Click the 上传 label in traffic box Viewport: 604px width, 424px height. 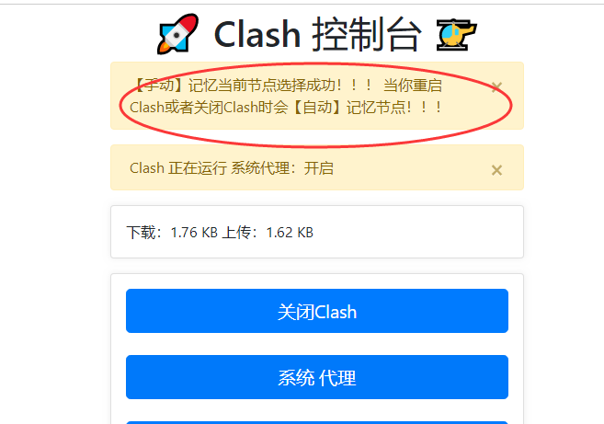[236, 233]
